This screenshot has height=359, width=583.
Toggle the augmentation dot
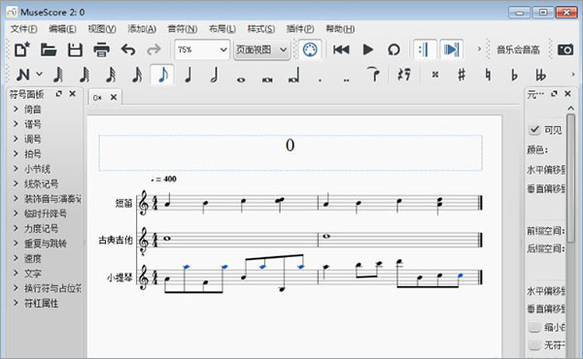(320, 80)
